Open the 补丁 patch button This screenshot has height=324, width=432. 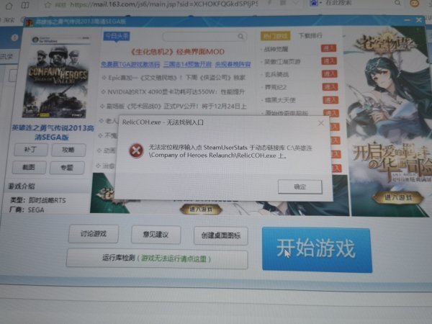[30, 150]
